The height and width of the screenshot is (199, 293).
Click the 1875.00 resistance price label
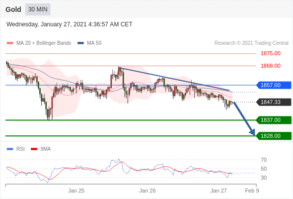tap(271, 53)
